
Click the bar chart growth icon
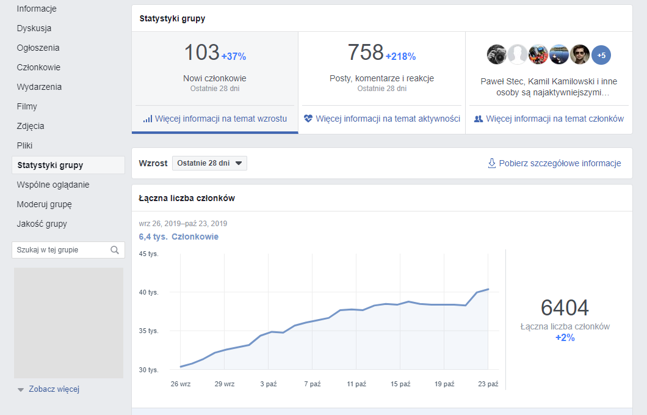147,119
